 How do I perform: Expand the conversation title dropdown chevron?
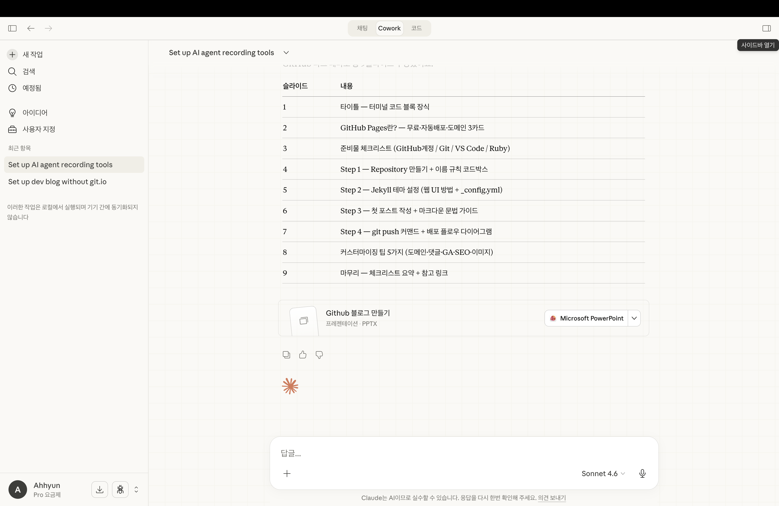pyautogui.click(x=286, y=53)
